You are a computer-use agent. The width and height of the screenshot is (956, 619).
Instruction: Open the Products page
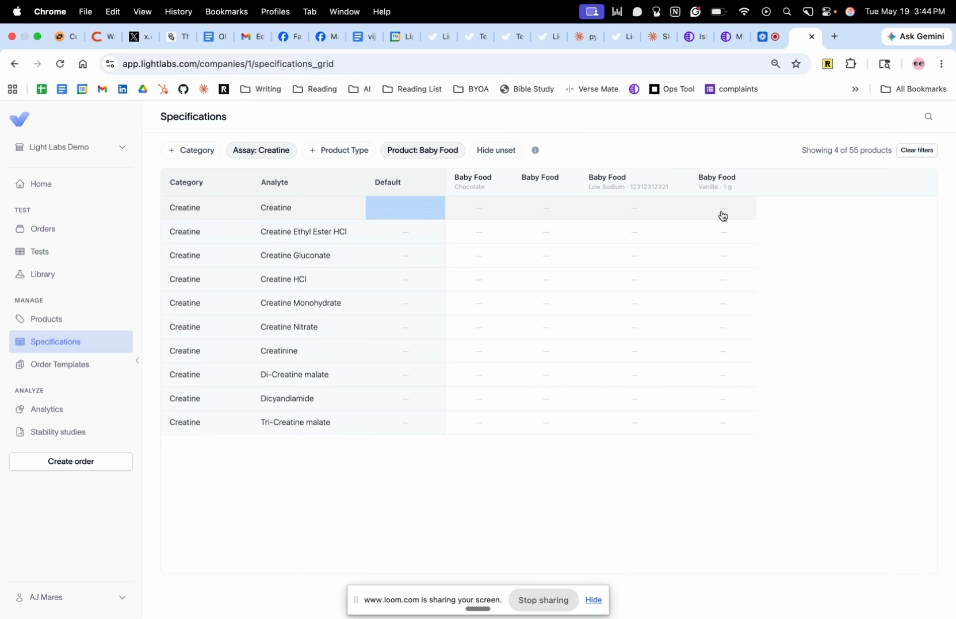pos(47,319)
